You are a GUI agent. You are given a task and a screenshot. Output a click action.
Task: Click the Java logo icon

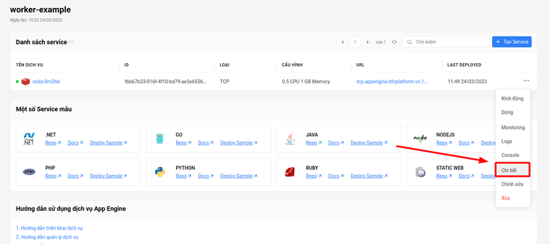290,139
